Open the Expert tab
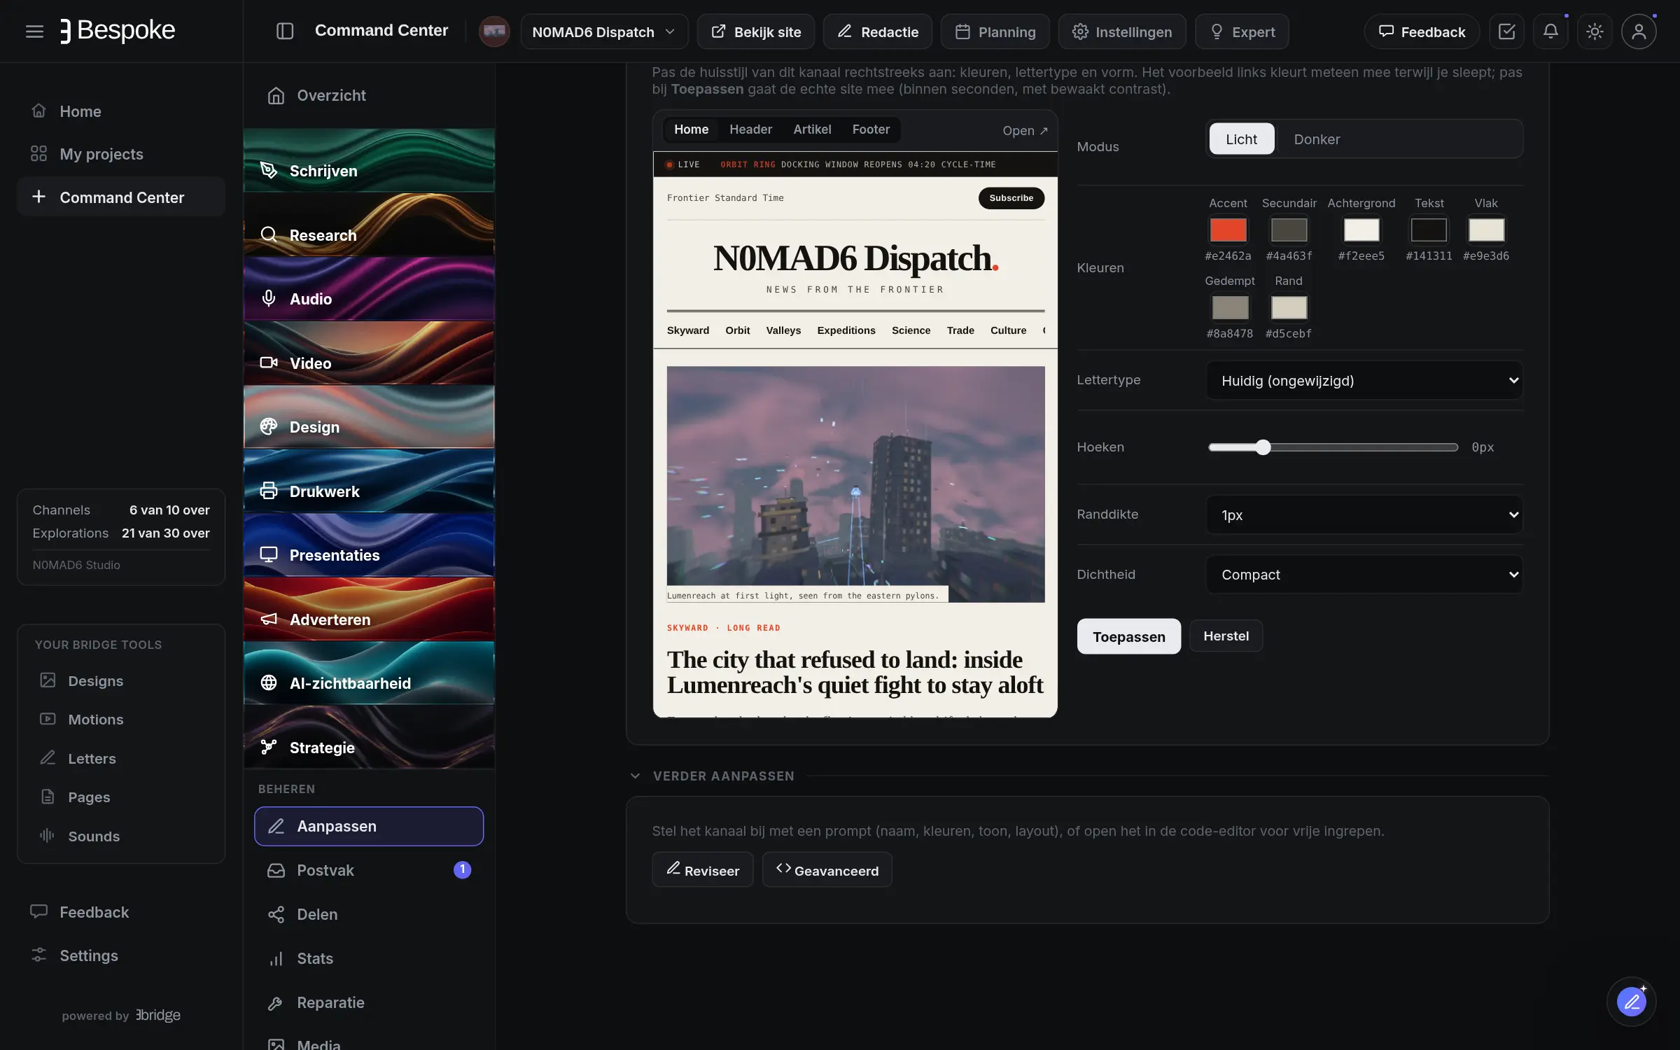 pos(1242,31)
